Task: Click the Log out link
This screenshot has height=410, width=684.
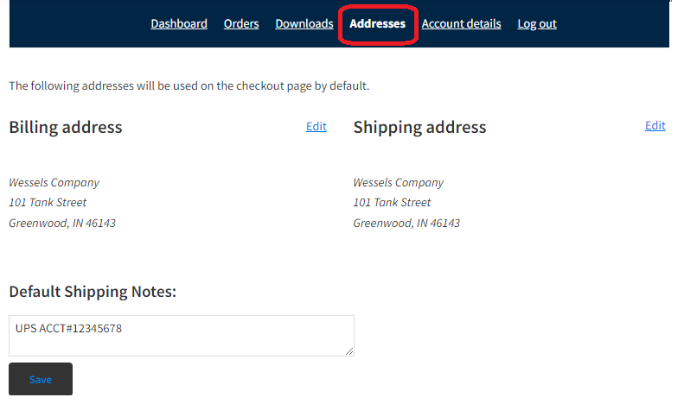Action: pos(537,23)
